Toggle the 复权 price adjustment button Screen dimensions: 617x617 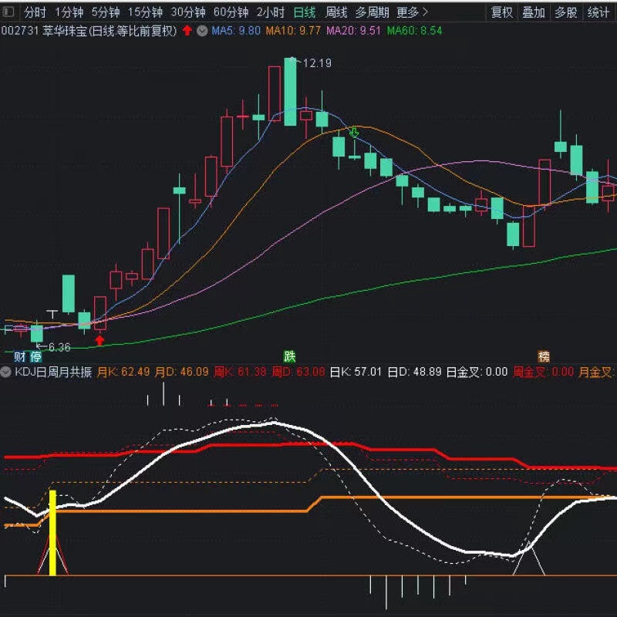[502, 12]
